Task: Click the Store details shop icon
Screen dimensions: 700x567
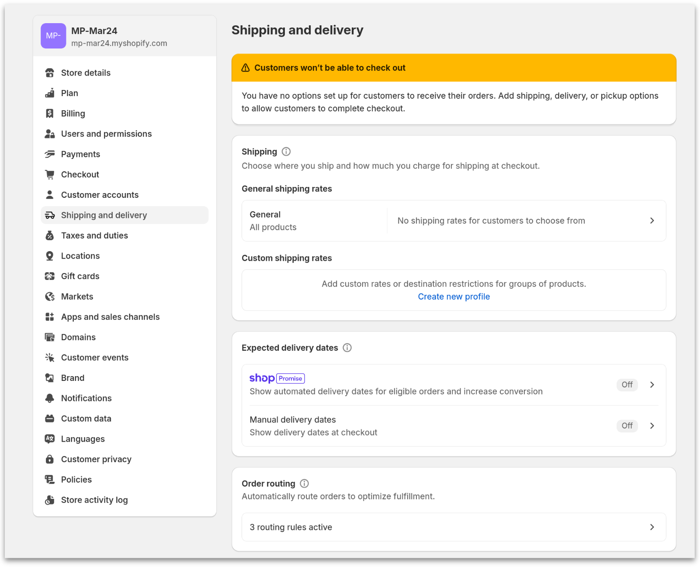Action: click(x=50, y=73)
